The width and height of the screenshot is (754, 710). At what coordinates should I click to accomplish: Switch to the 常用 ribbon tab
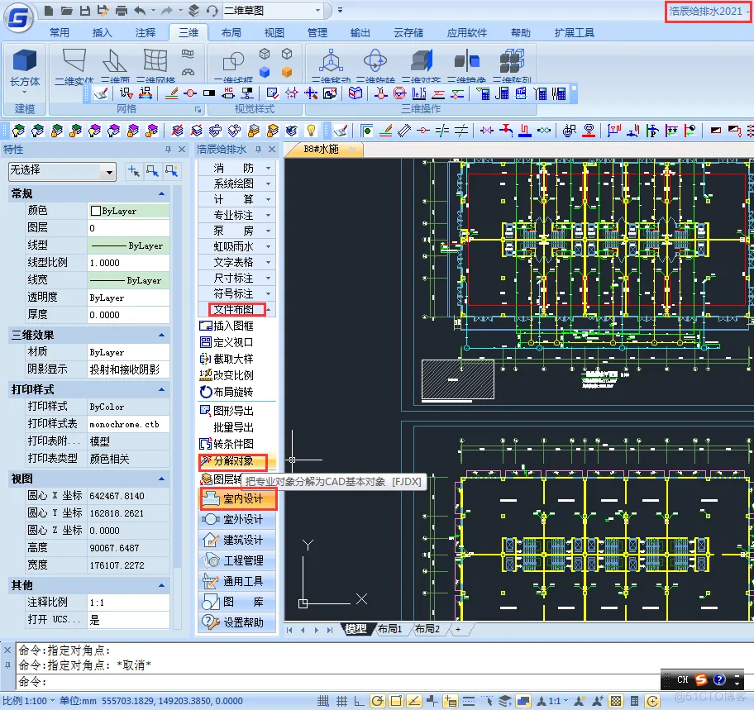(60, 33)
